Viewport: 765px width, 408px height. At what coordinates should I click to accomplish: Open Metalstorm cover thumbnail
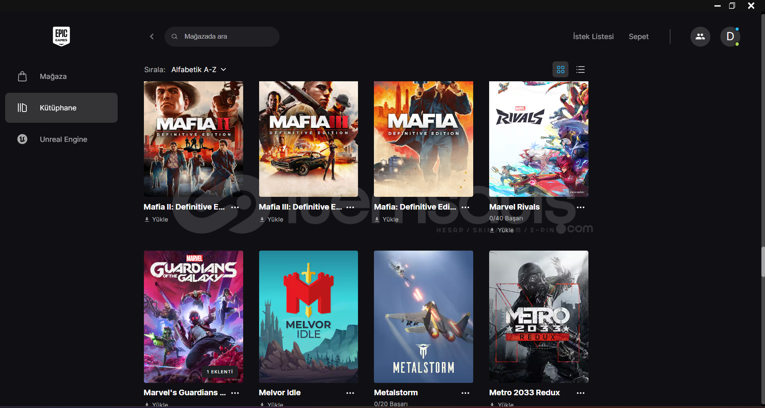coord(423,317)
